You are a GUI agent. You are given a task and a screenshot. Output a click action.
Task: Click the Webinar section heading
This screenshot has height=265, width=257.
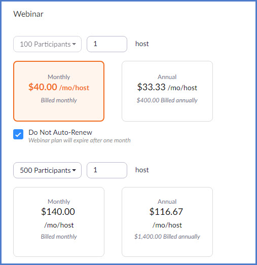[x=28, y=14]
